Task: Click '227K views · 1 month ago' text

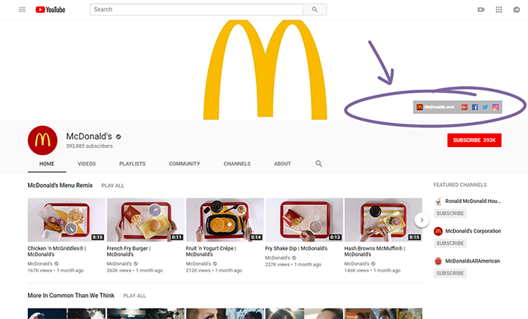Action: pos(293,265)
